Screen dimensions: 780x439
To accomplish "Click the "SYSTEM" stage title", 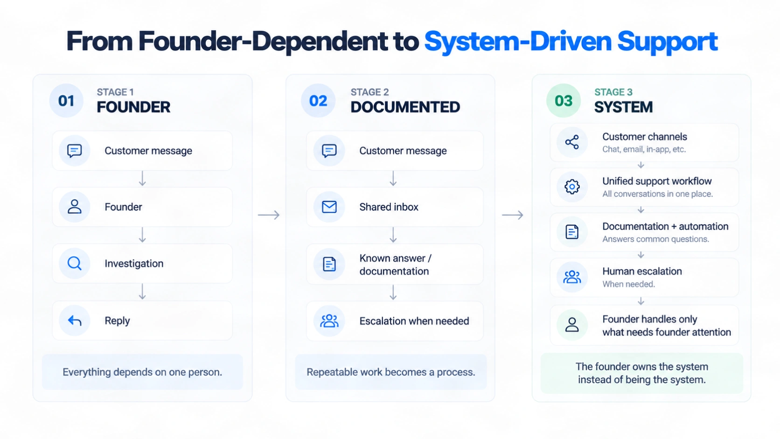I will coord(623,107).
